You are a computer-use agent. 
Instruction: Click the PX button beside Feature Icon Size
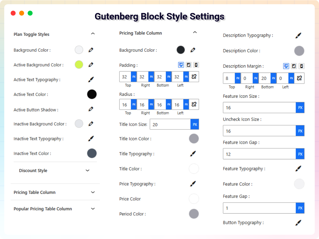(300, 108)
